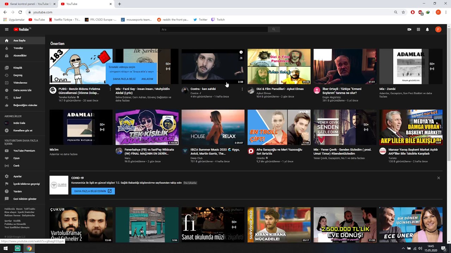Open Windows action center notifications

(444, 248)
